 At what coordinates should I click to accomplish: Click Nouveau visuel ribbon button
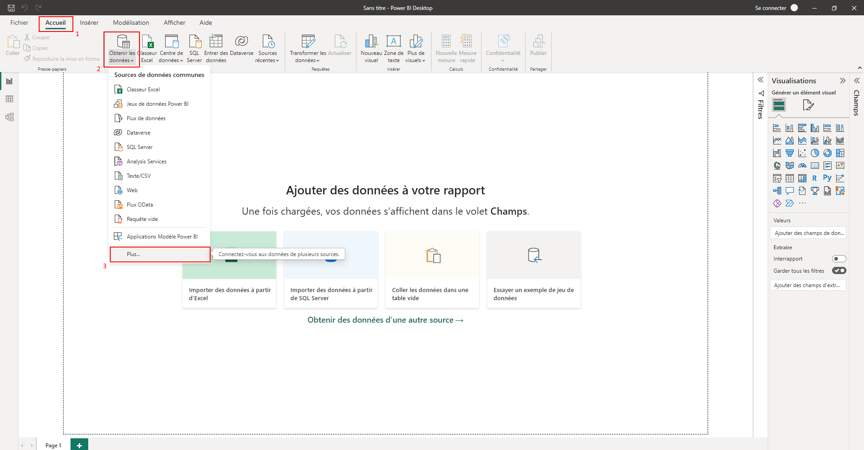pyautogui.click(x=371, y=49)
